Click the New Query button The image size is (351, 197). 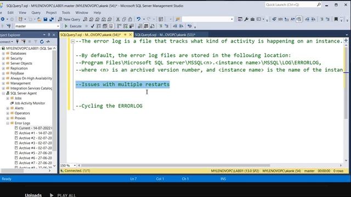69,20
